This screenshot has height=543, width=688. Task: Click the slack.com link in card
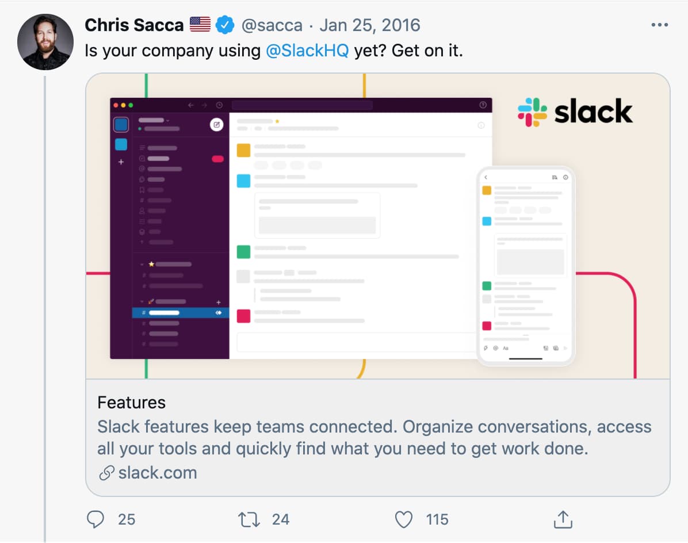pos(158,473)
